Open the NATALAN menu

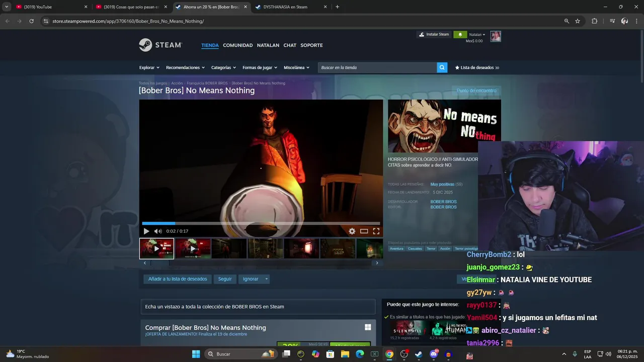coord(268,45)
